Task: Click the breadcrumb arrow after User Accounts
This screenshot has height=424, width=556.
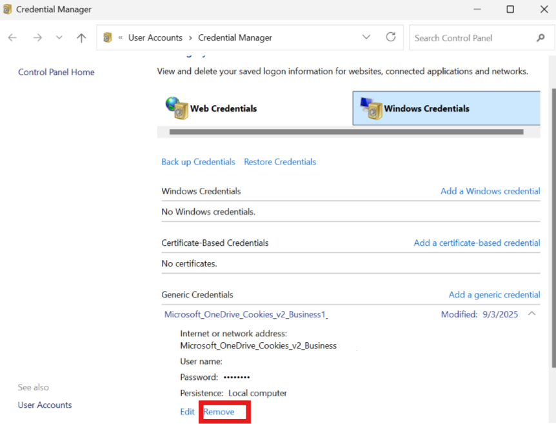Action: point(190,38)
